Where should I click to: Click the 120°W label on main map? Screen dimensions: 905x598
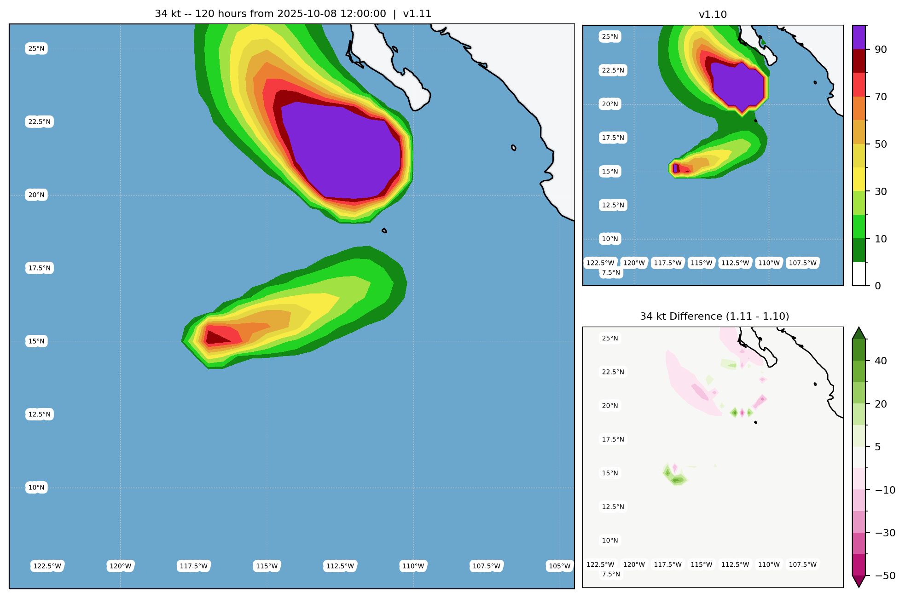point(121,566)
